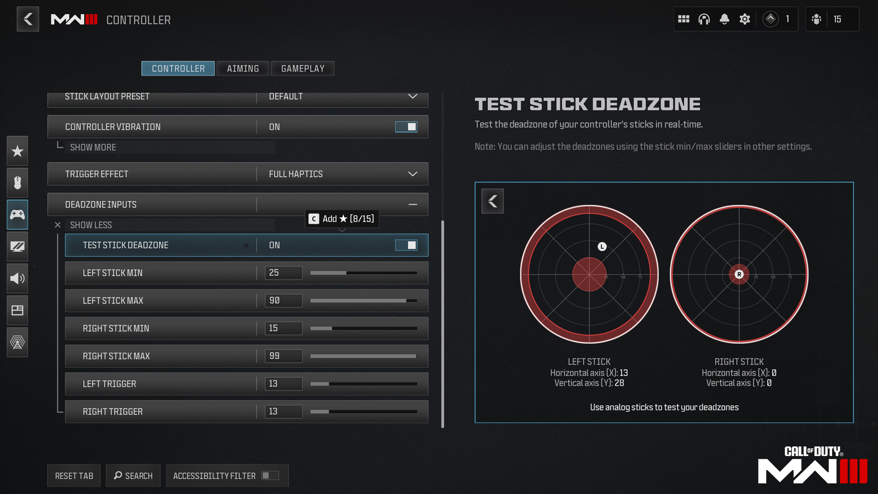Click the Network/Signal icon in sidebar
The image size is (878, 494).
17,341
